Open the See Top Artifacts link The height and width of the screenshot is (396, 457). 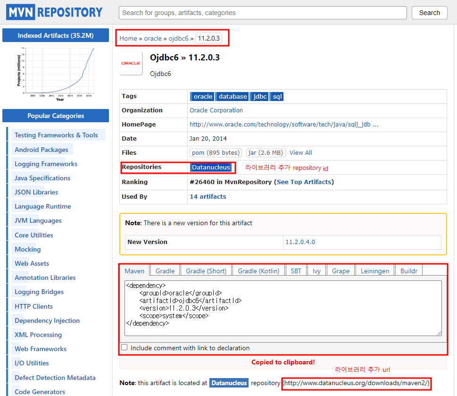304,182
